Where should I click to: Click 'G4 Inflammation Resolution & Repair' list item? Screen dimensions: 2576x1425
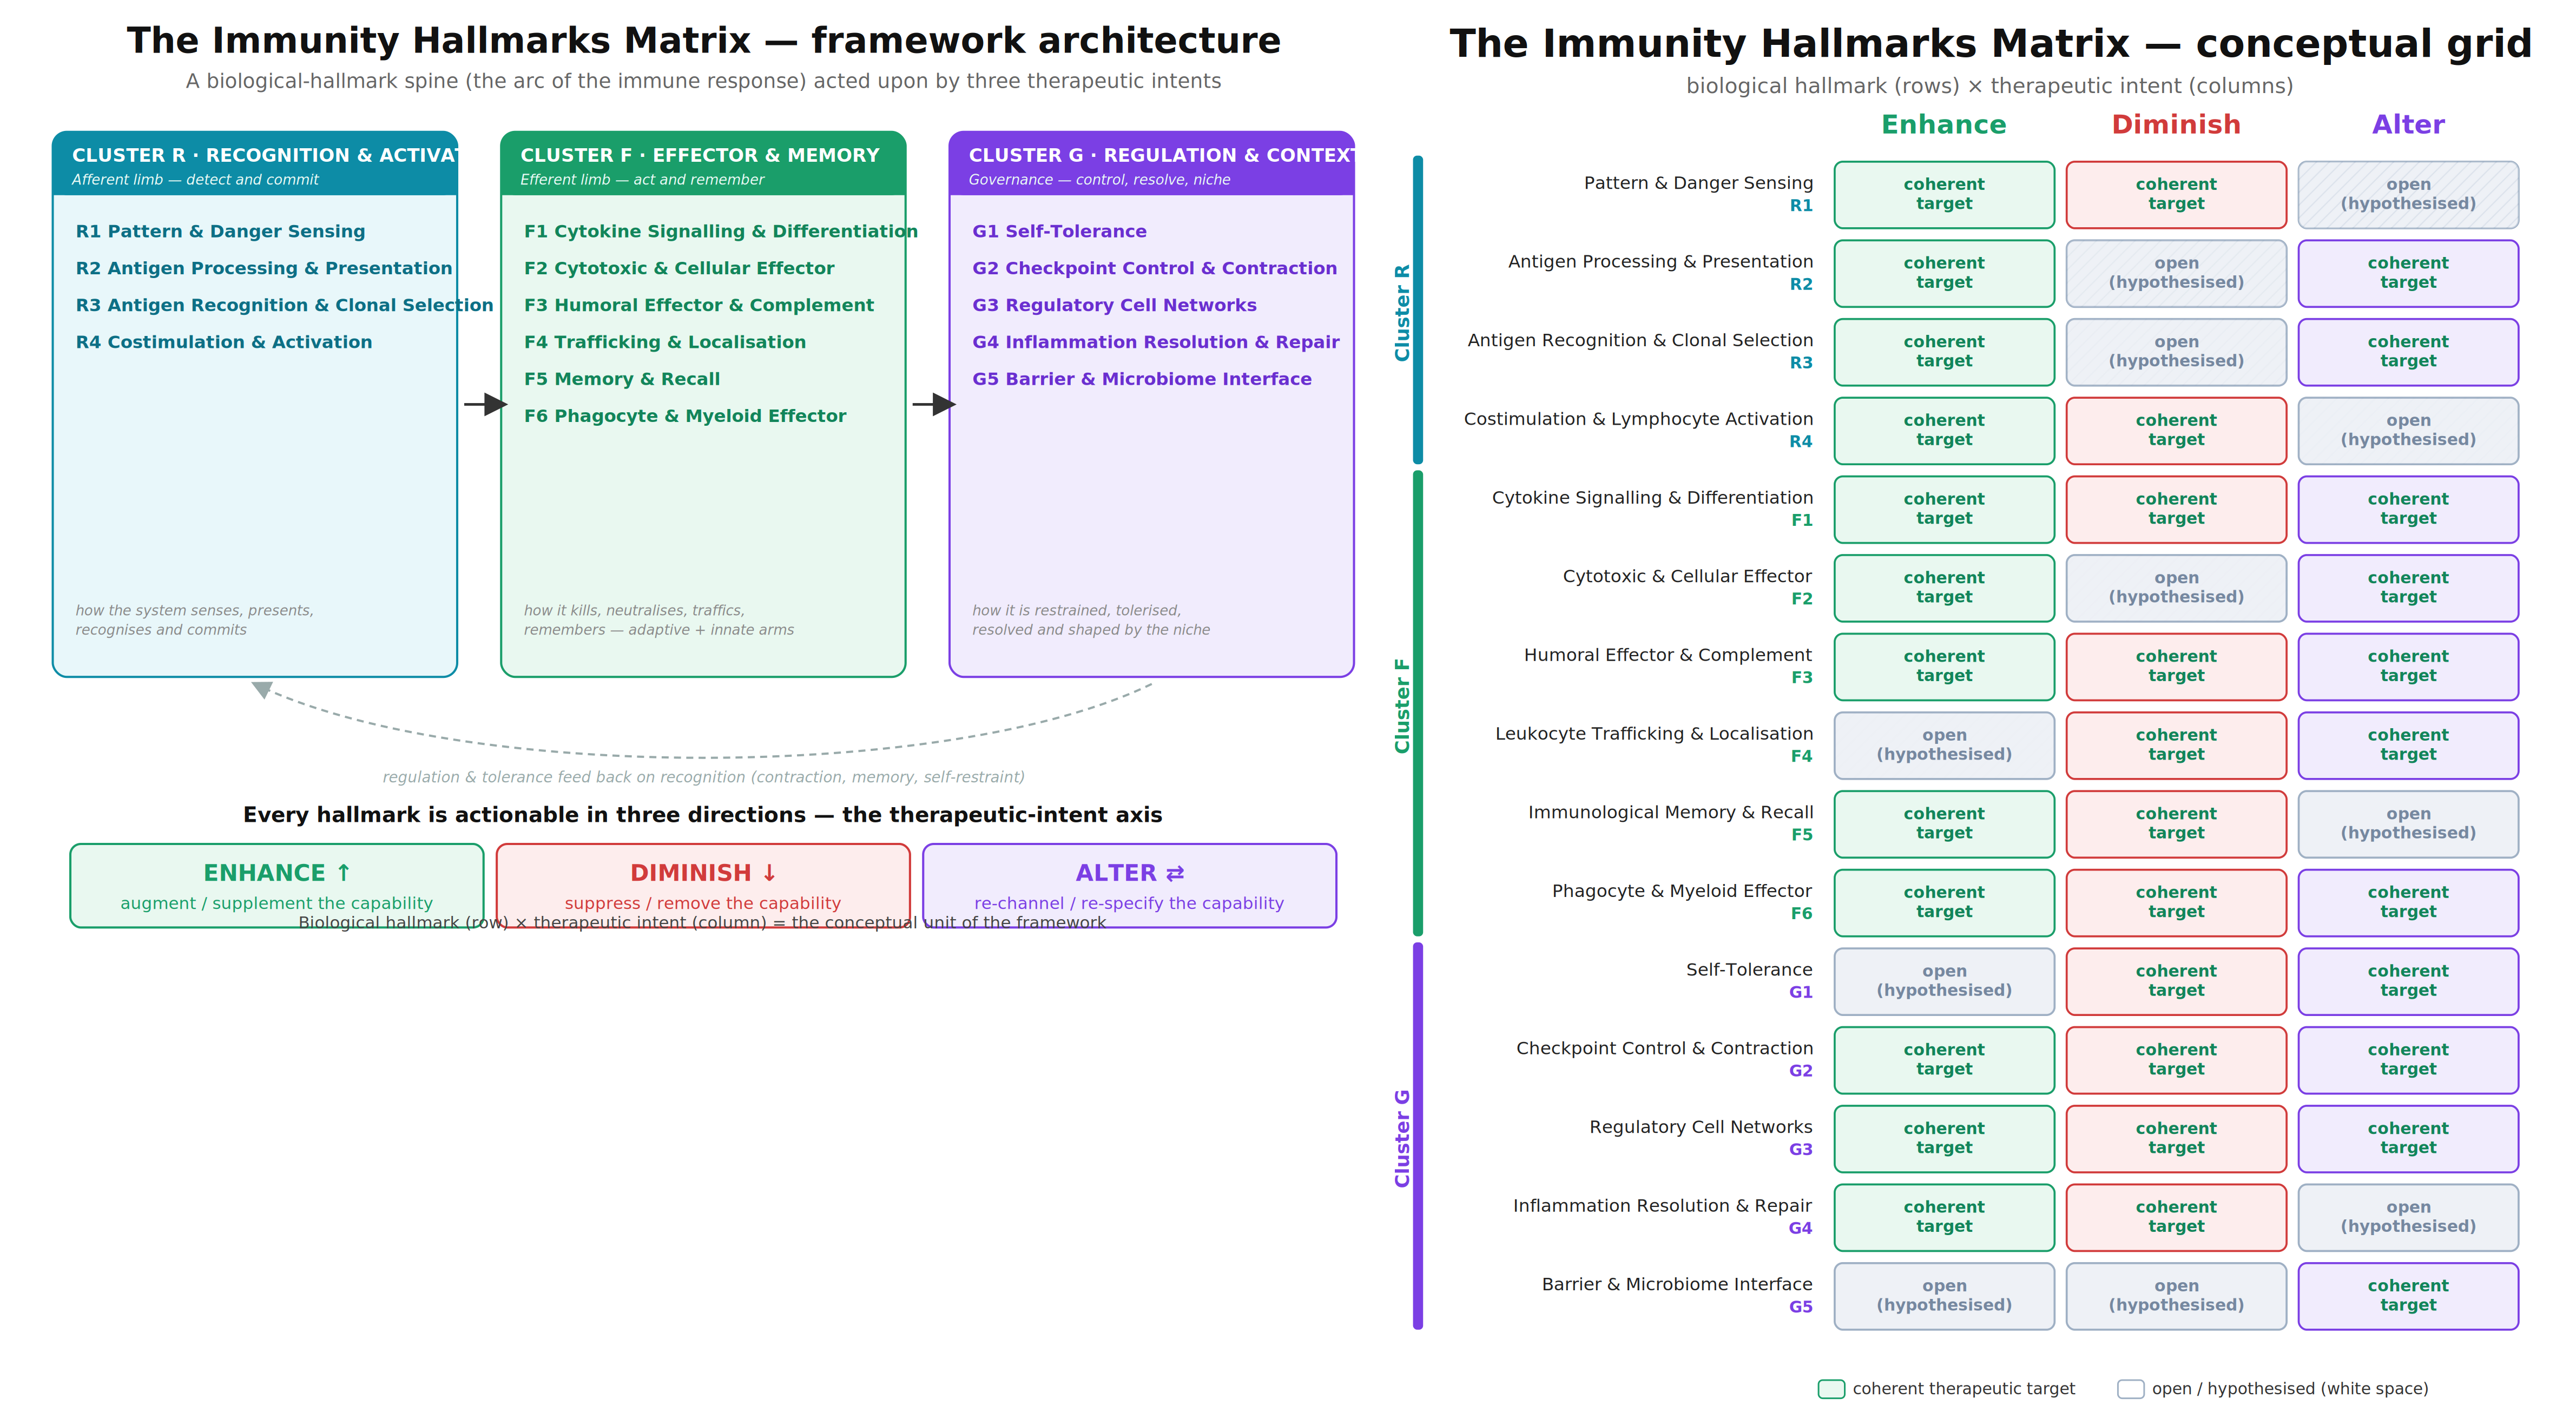point(1155,342)
